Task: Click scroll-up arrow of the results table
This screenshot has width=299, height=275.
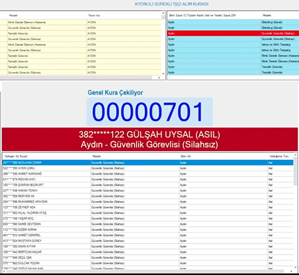Action: pos(295,155)
